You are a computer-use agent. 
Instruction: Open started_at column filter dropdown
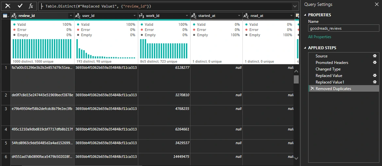[240, 16]
